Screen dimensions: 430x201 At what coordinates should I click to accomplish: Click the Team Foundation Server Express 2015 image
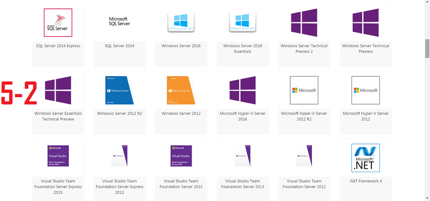click(58, 158)
